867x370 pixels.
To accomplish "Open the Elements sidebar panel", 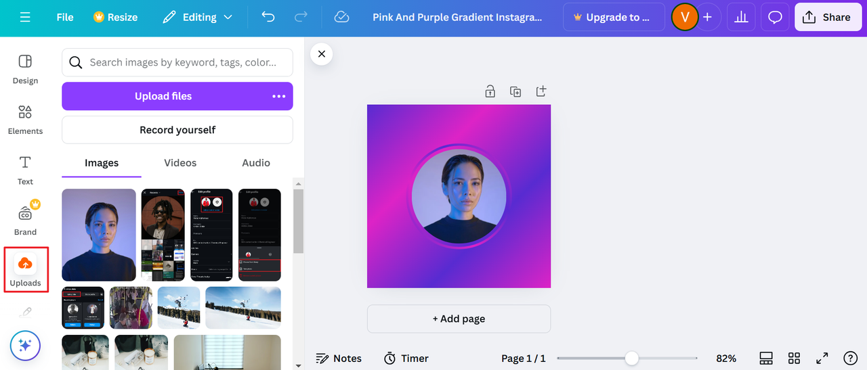I will tap(25, 120).
